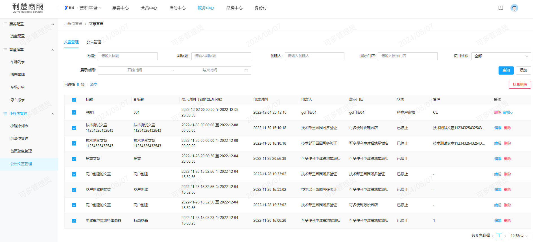
Task: Click the 有赞 platform logo icon
Action: point(69,8)
